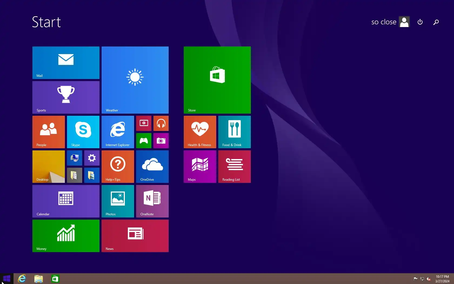Open the Photos tile

[x=118, y=201]
